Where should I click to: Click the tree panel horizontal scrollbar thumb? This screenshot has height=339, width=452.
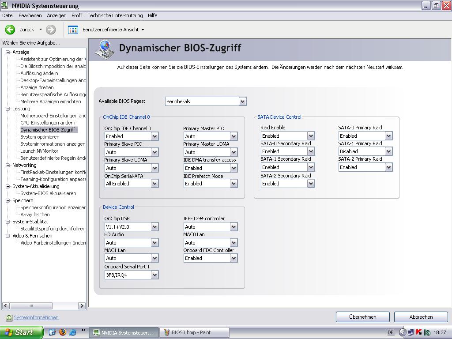(x=31, y=306)
